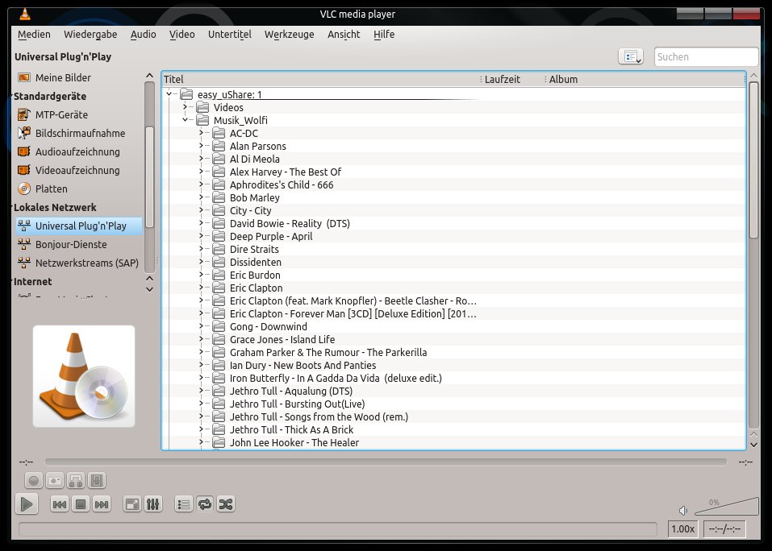This screenshot has height=551, width=772.
Task: Click frame by frame button
Action: tap(97, 481)
